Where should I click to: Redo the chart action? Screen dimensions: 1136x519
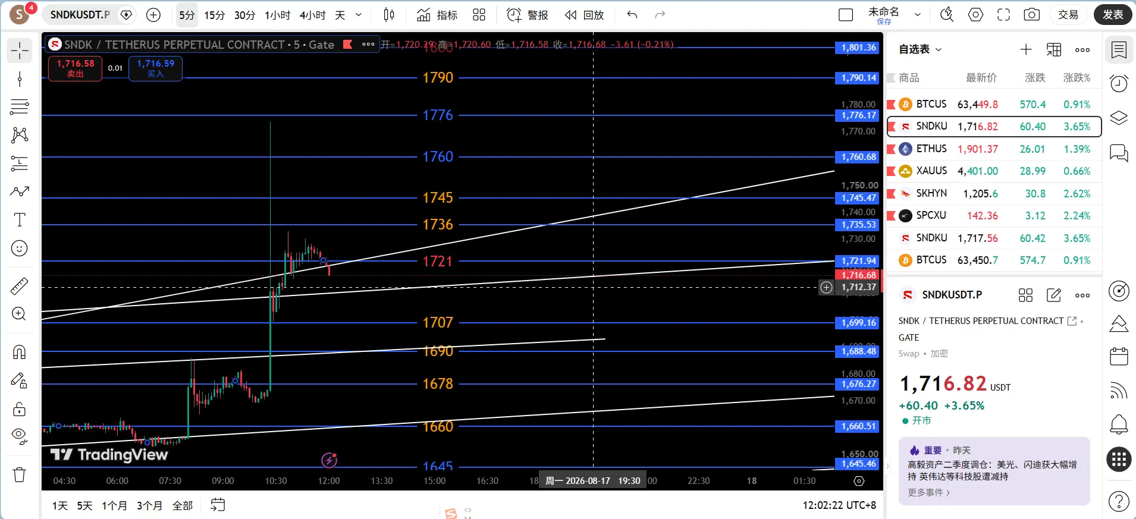click(660, 15)
